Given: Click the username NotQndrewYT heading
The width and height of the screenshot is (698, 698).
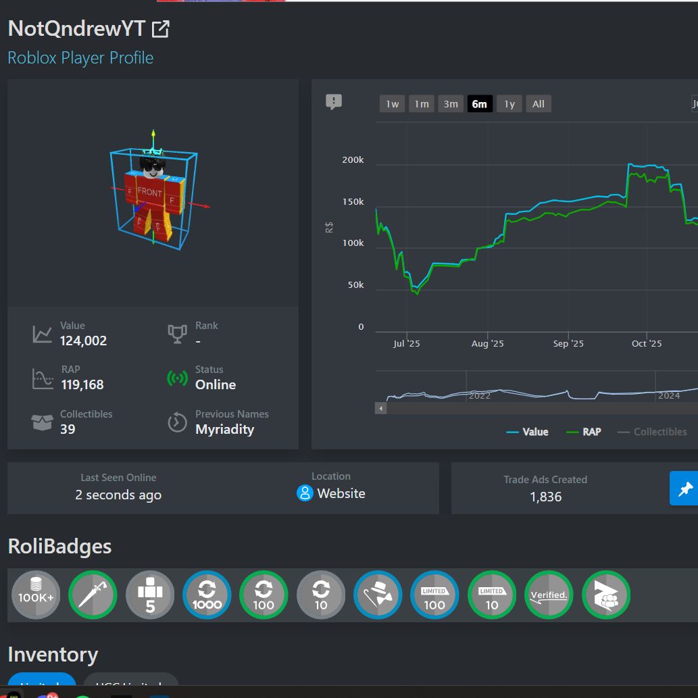Looking at the screenshot, I should [x=76, y=29].
